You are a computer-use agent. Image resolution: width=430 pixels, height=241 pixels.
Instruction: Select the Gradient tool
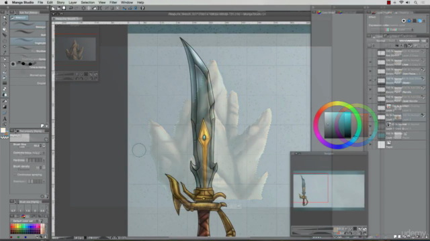[5, 107]
